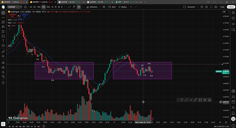This screenshot has width=236, height=128.
Task: Lock all drawing tools
Action: click(3, 72)
